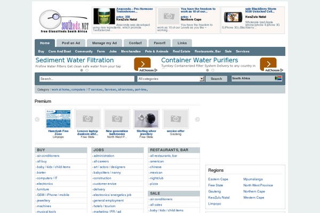Open the Sterling silver jewellery thumbnail
320x213 pixels.
[x=146, y=119]
